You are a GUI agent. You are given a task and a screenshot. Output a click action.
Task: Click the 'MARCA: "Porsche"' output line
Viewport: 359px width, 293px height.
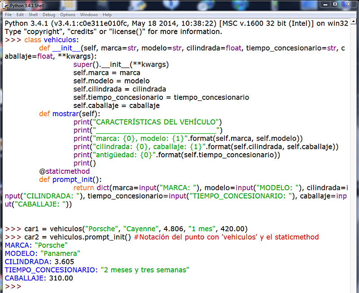coord(36,245)
